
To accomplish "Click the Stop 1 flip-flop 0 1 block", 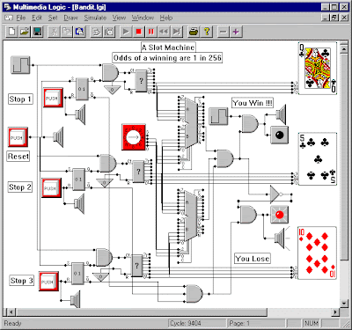I will [82, 89].
